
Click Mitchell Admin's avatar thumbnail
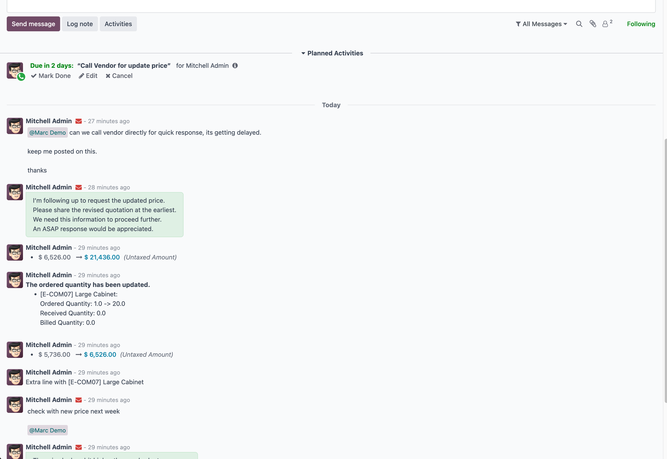click(x=15, y=126)
